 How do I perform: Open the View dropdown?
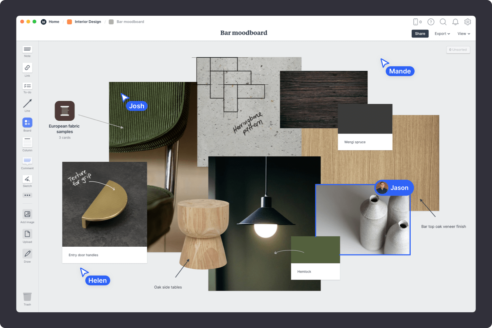point(463,33)
